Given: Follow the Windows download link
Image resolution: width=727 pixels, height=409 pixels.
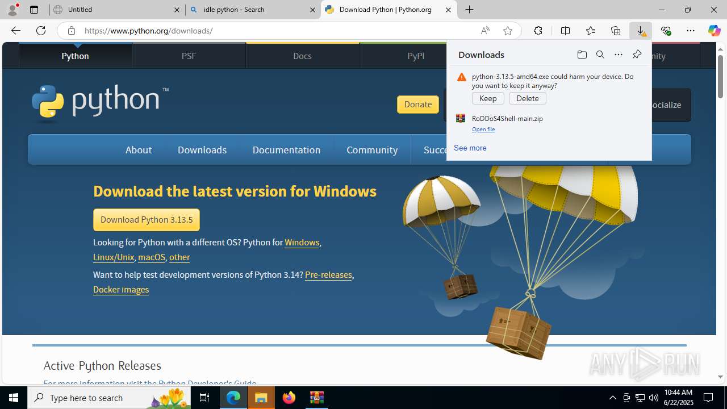Looking at the screenshot, I should click(302, 243).
